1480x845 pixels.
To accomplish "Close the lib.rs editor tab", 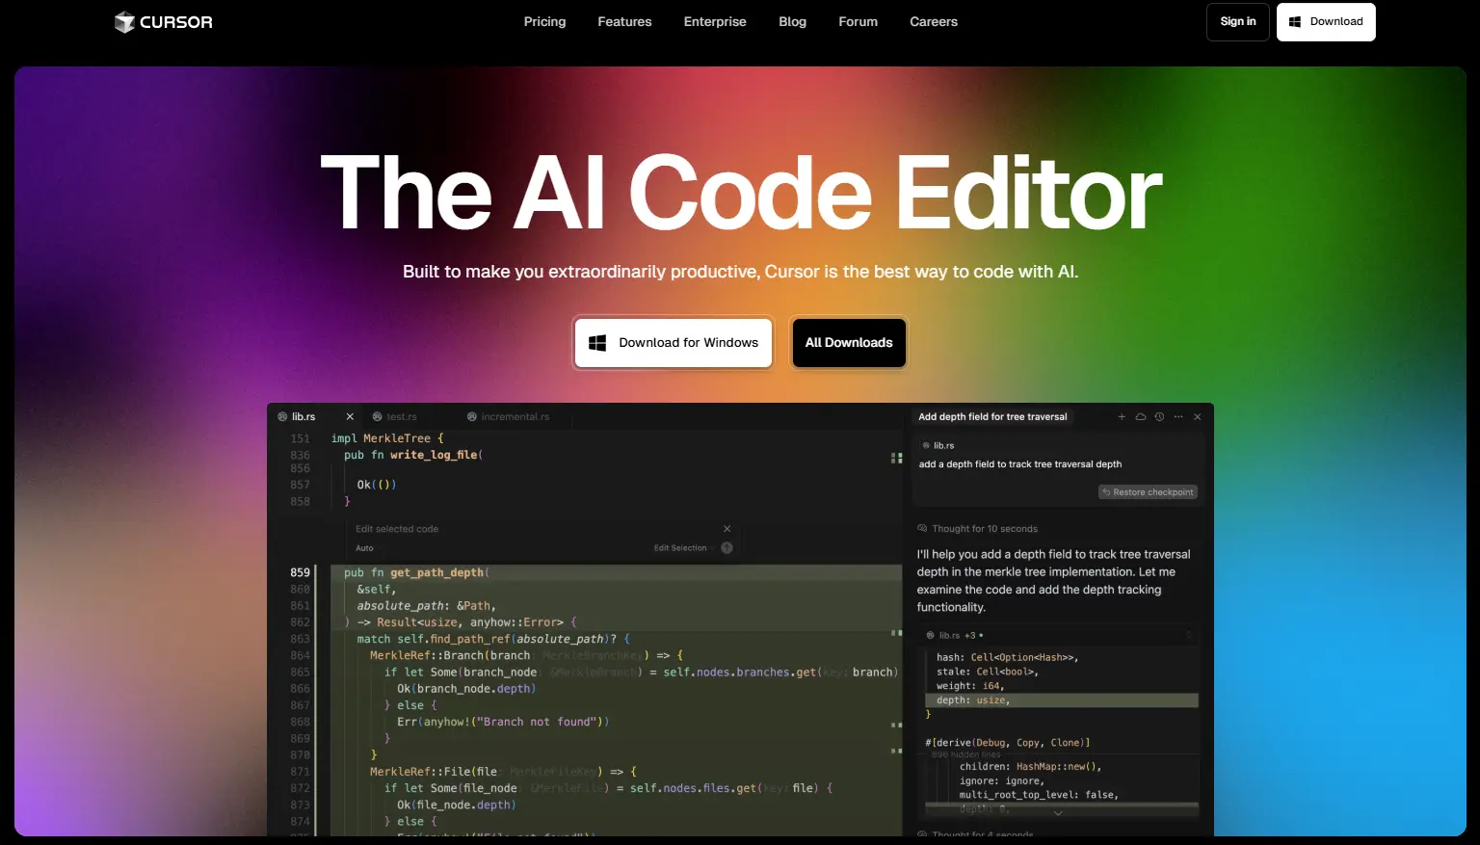I will coord(349,416).
